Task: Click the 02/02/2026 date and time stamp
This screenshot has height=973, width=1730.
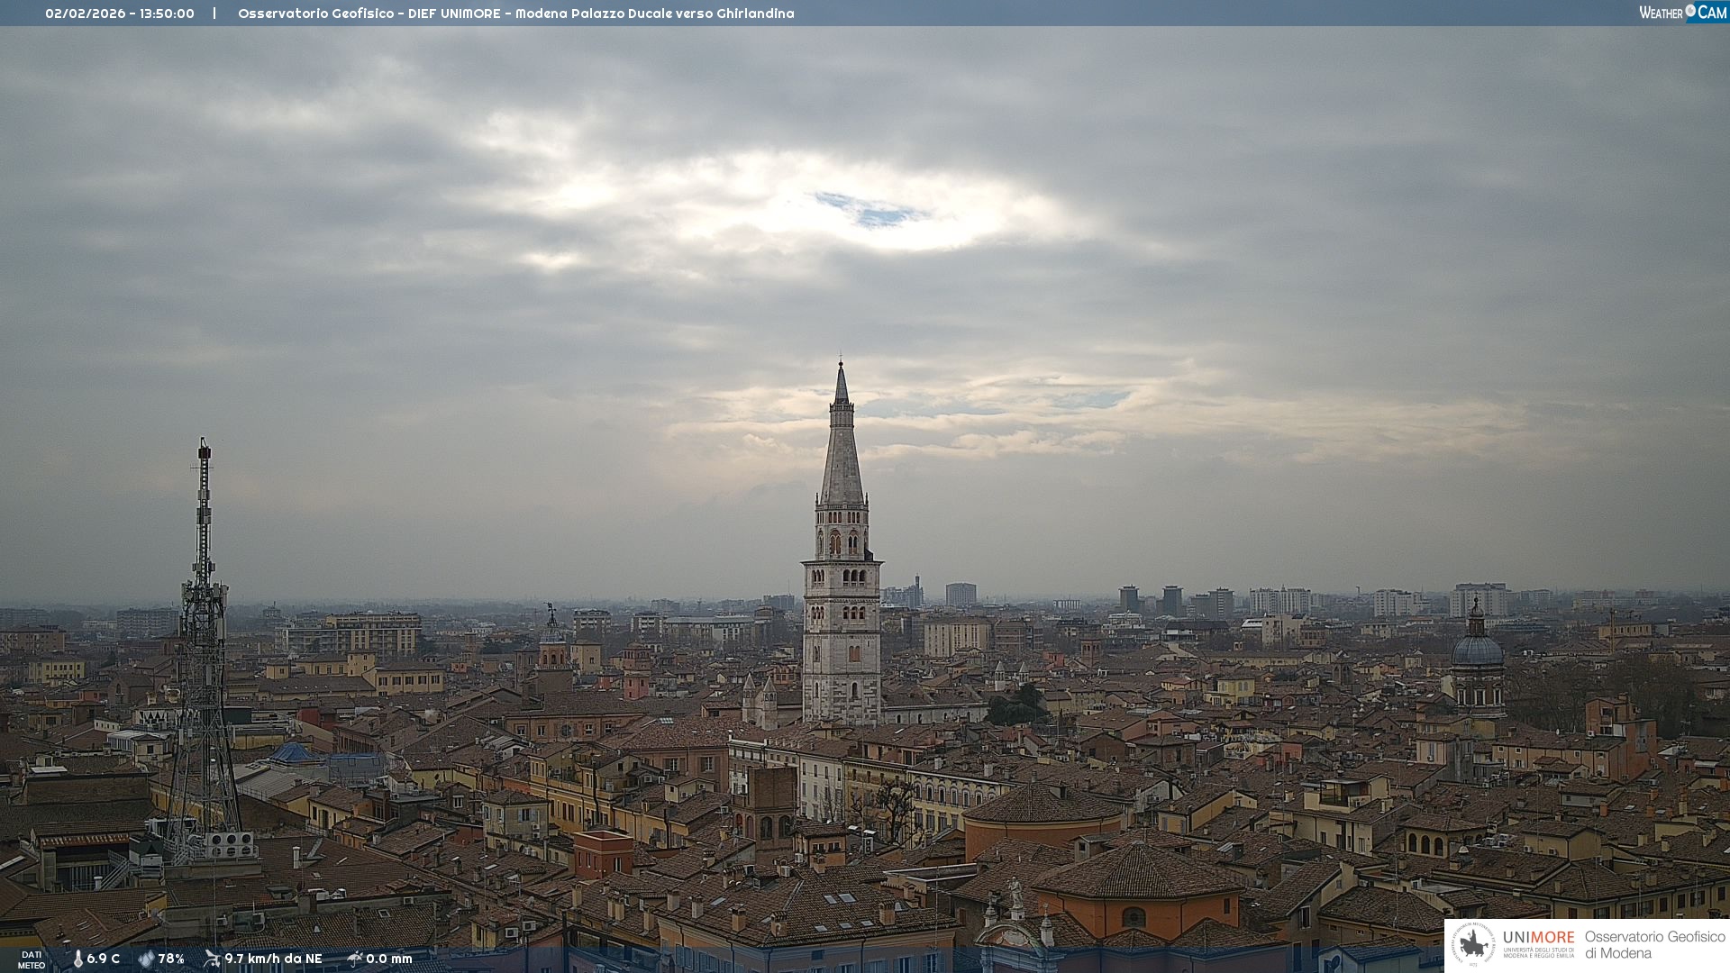Action: pos(120,14)
